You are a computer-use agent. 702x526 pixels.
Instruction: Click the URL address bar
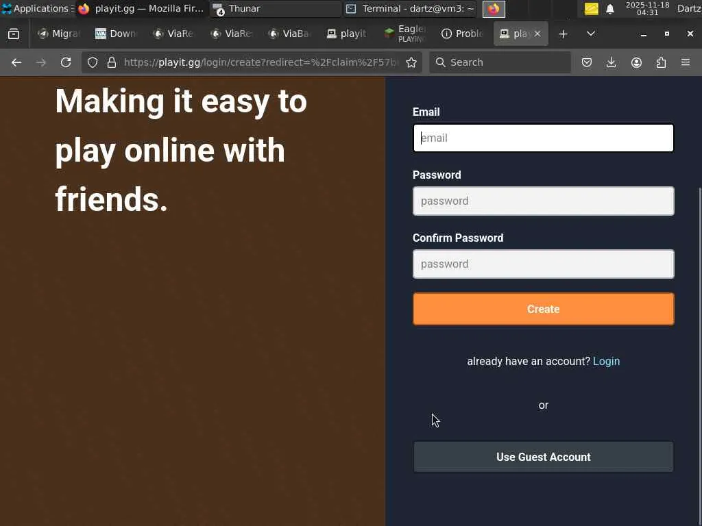pos(260,62)
